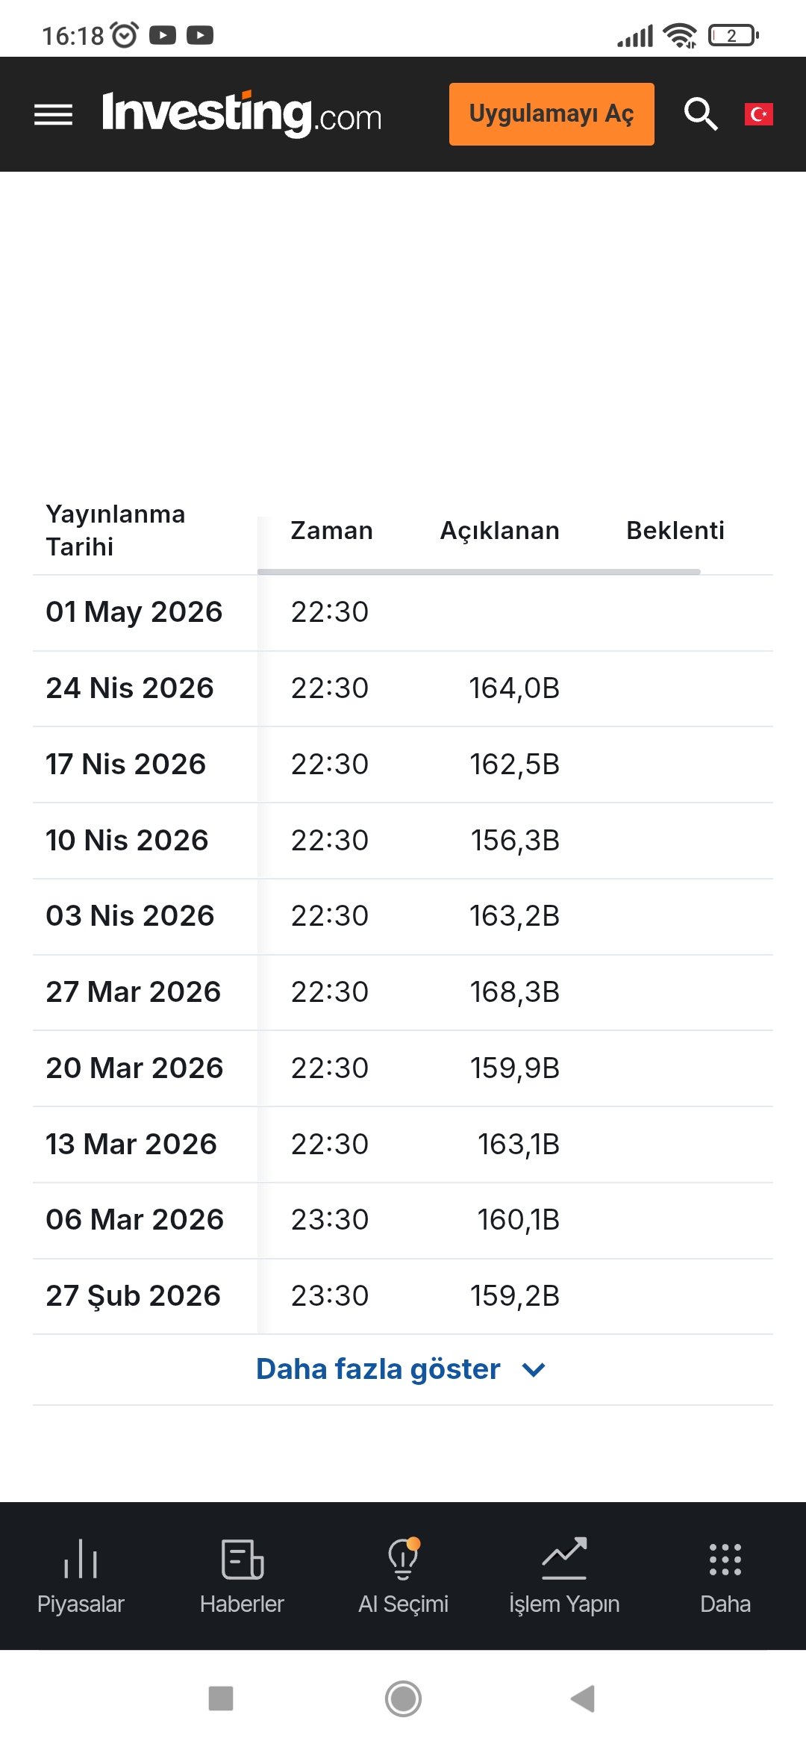Open the hamburger navigation menu
This screenshot has height=1747, width=806.
coord(53,114)
